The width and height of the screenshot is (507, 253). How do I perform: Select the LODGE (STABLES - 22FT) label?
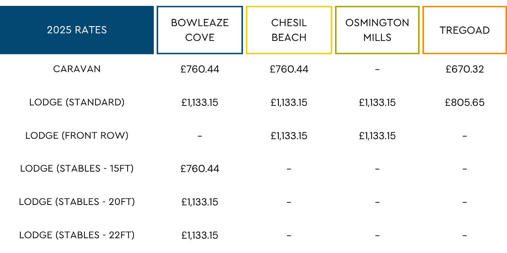[x=77, y=235]
